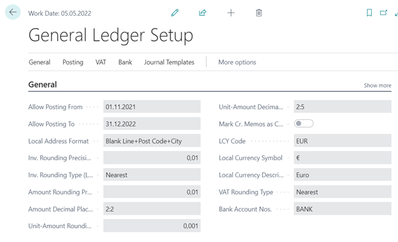Click the Bank Account Nos. field
This screenshot has width=398, height=242.
click(343, 209)
